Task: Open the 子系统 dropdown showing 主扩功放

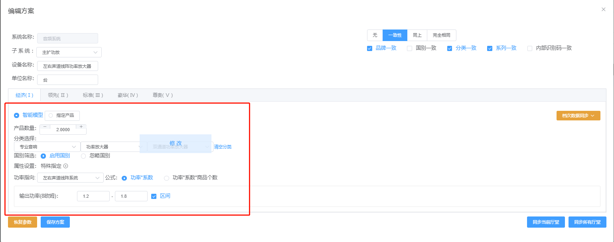Action: [x=69, y=52]
